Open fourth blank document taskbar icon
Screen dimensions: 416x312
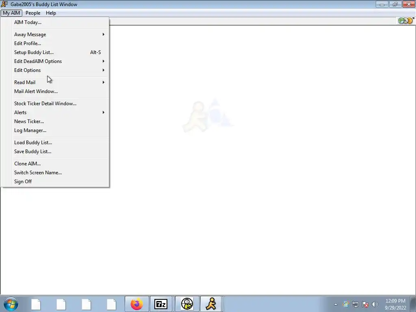click(112, 304)
